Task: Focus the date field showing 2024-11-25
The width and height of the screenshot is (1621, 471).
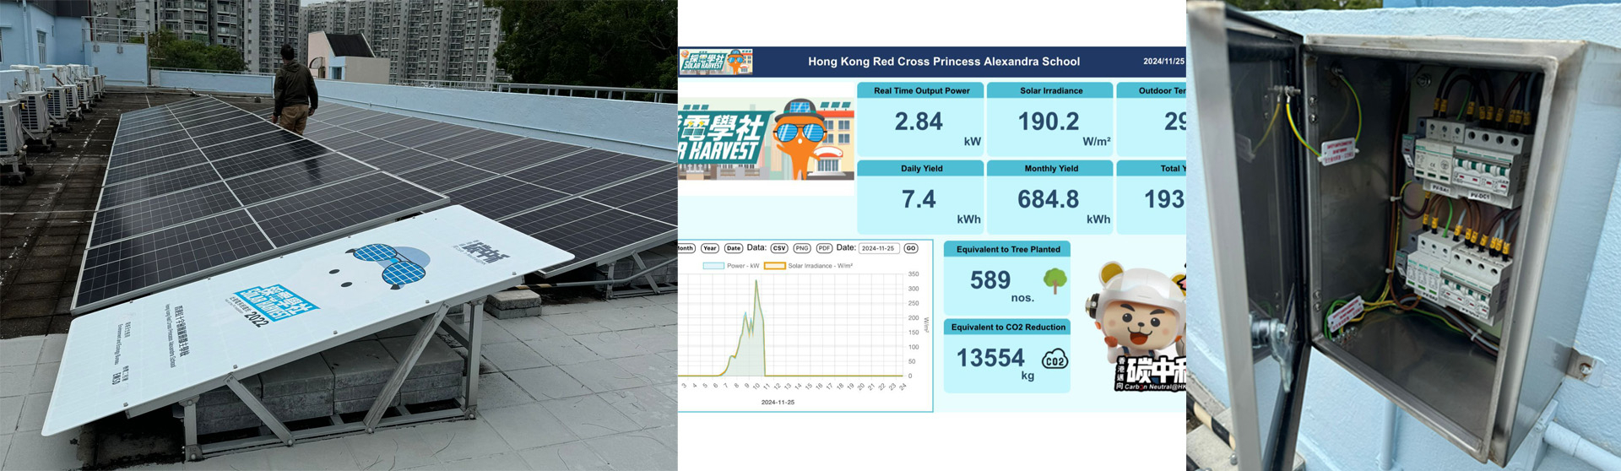Action: coord(879,248)
